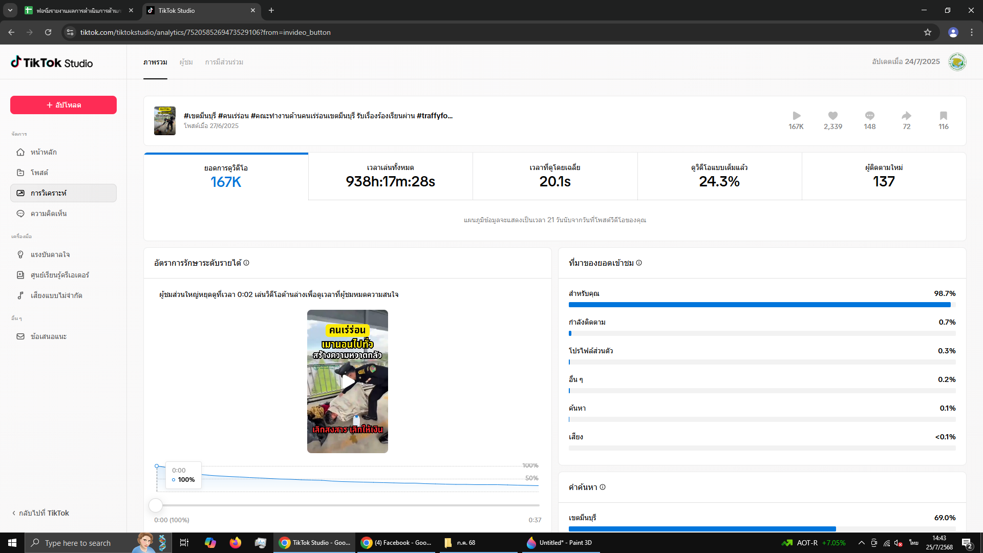The width and height of the screenshot is (983, 553).
Task: Click the retention playback slider track
Action: [x=348, y=505]
